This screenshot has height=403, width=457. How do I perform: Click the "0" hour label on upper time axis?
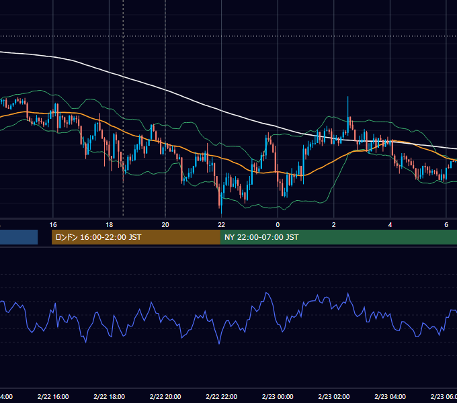278,225
